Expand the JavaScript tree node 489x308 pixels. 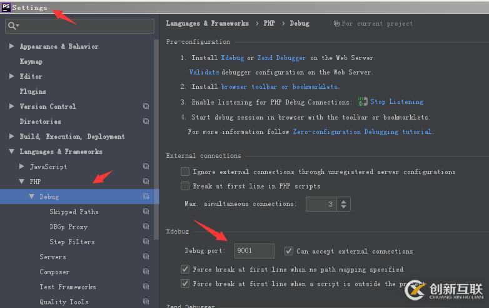click(22, 167)
